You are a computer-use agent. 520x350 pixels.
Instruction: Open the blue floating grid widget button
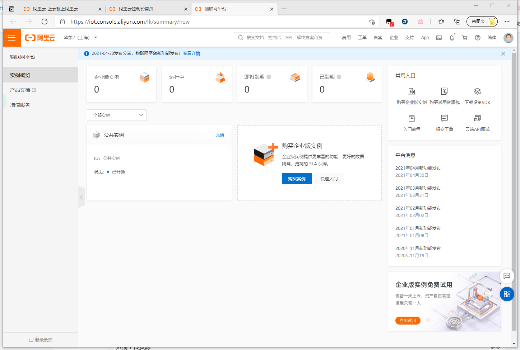[507, 294]
